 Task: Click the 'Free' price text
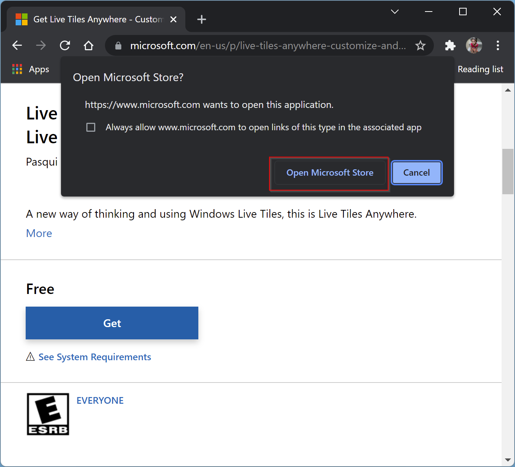coord(40,289)
